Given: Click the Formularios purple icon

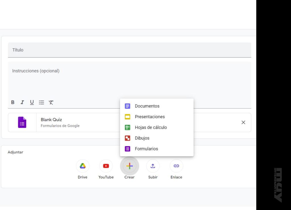Looking at the screenshot, I should click(128, 149).
